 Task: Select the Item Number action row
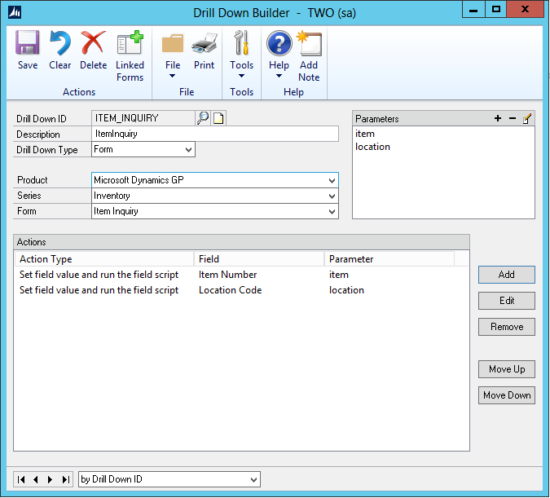click(x=241, y=275)
